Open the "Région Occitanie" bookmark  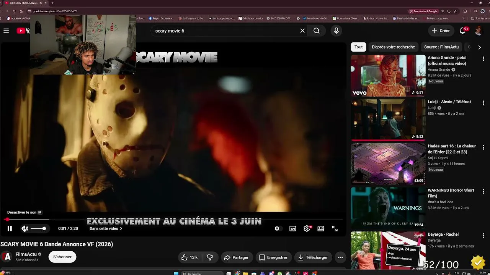click(161, 18)
